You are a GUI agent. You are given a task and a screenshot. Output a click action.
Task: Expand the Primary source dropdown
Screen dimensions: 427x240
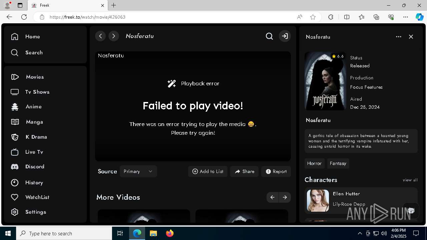tap(138, 171)
